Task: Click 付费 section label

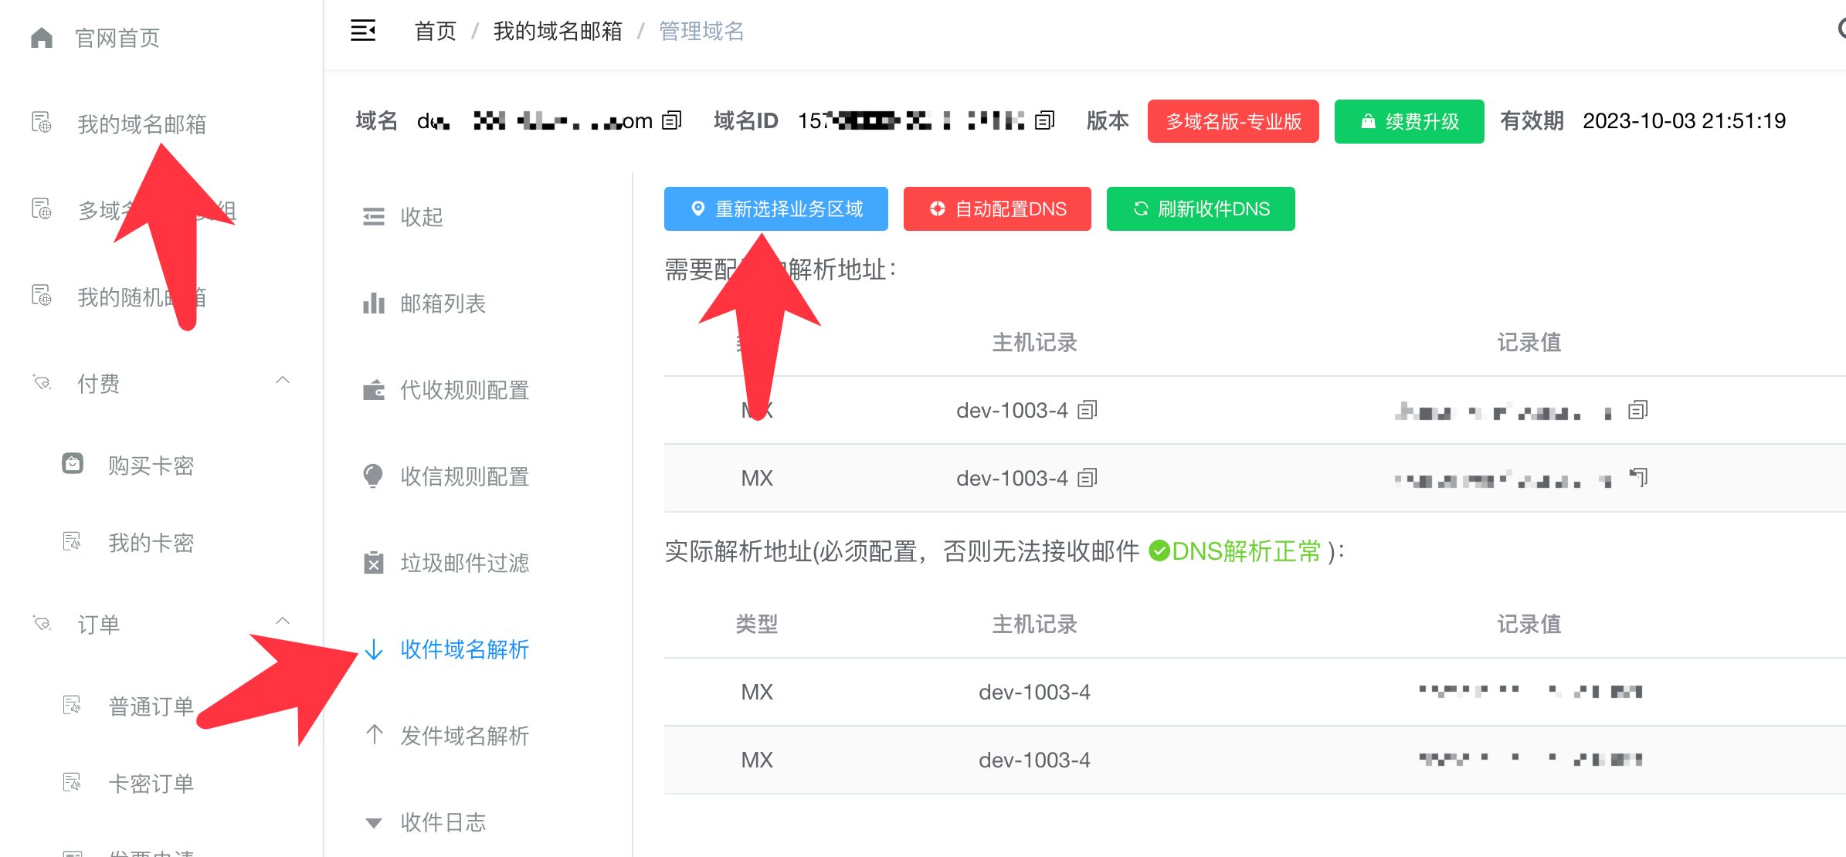Action: click(99, 384)
